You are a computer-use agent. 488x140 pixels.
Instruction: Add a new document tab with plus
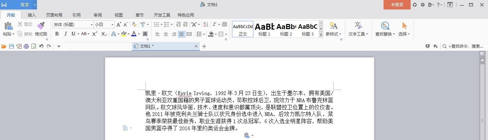point(204,46)
